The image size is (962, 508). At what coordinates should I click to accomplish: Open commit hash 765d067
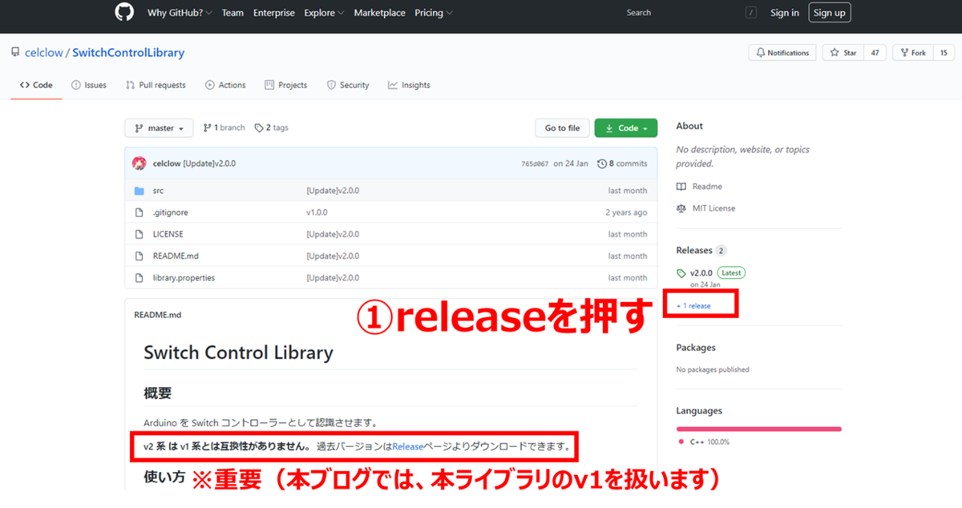point(535,163)
